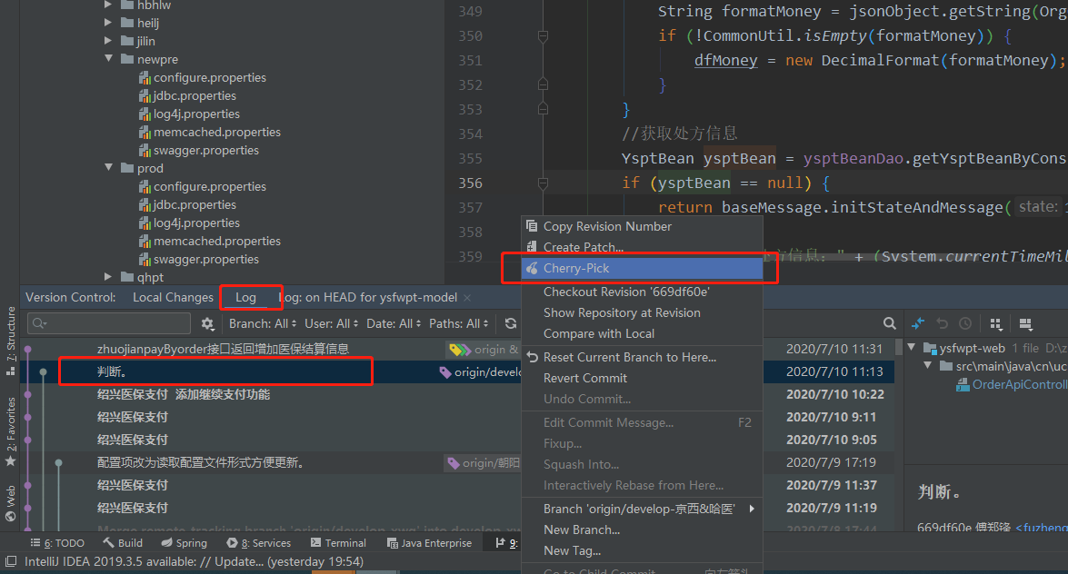The width and height of the screenshot is (1068, 574).
Task: Choose Copy Revision Number
Action: (642, 226)
